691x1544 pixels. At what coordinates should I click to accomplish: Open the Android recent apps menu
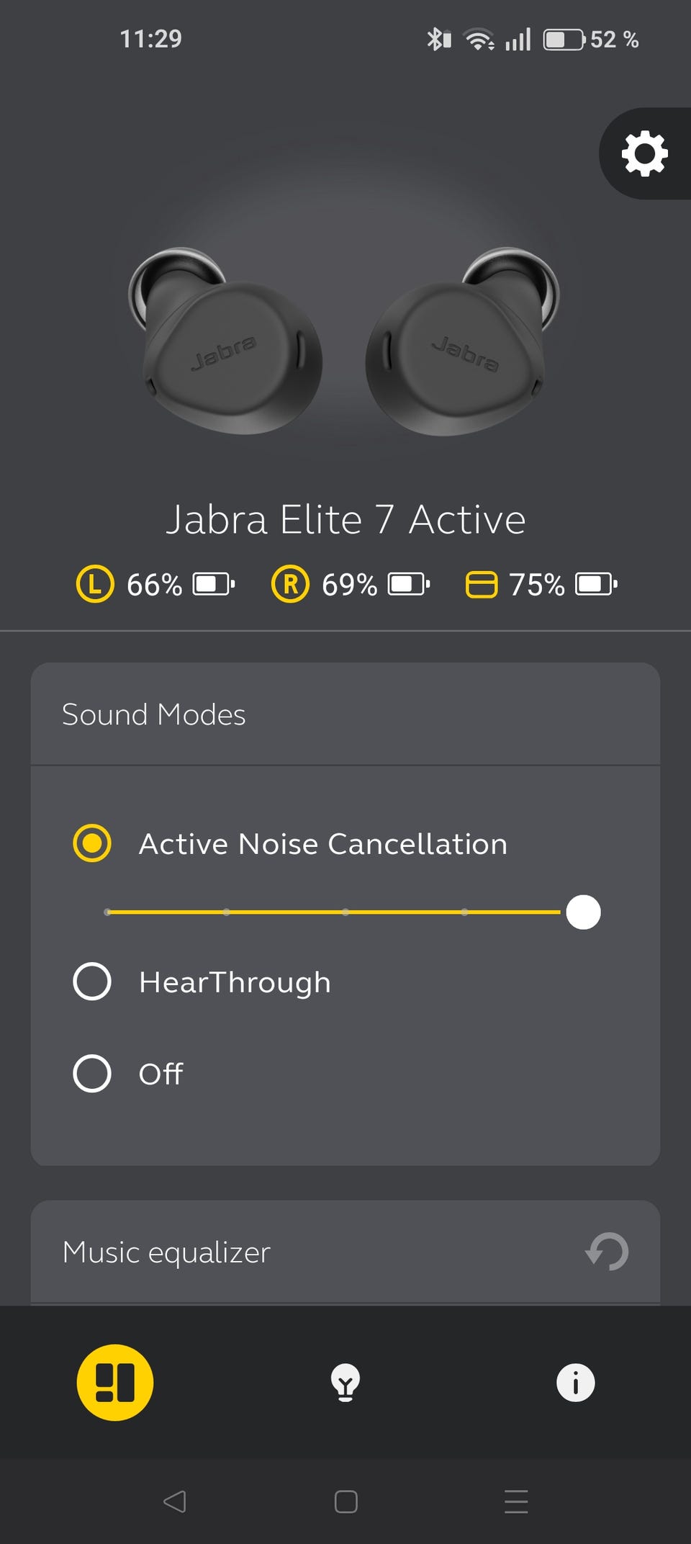tap(516, 1502)
